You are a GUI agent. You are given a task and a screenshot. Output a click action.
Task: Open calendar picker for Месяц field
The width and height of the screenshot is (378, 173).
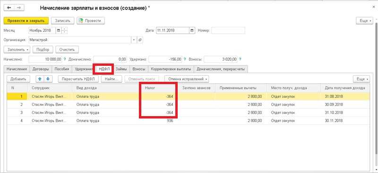pos(59,31)
